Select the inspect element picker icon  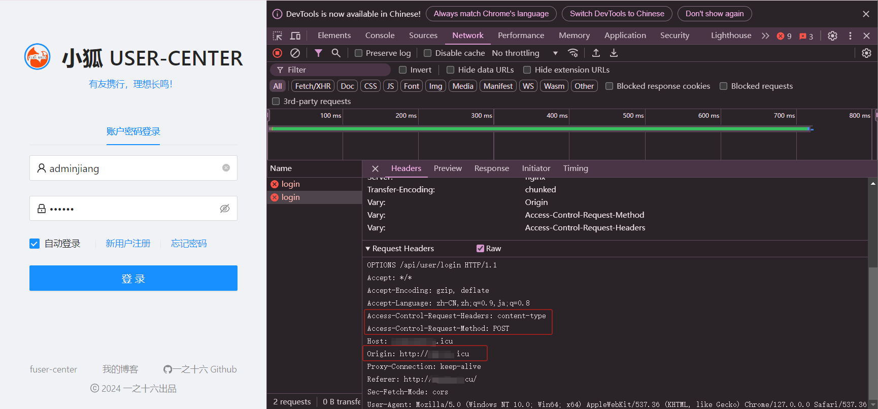[277, 36]
